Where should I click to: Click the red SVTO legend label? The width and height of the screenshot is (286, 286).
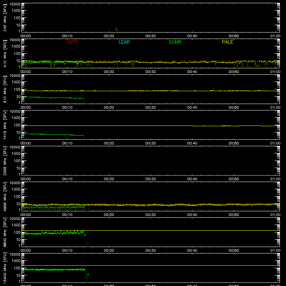pos(73,42)
